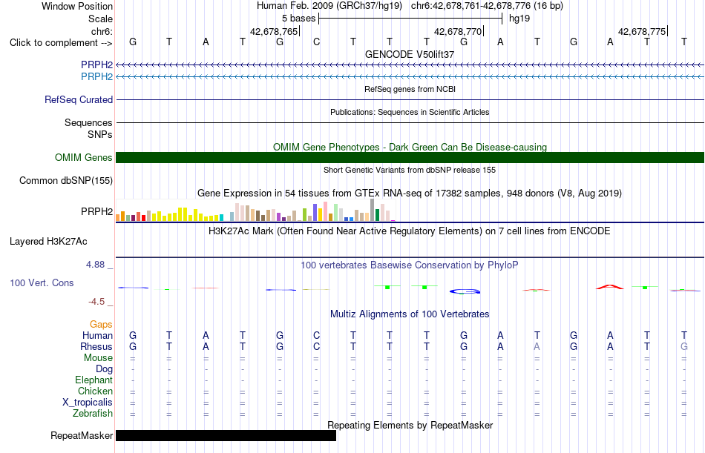Click the SNPs track label
Screen dimensions: 705x453
coord(100,134)
